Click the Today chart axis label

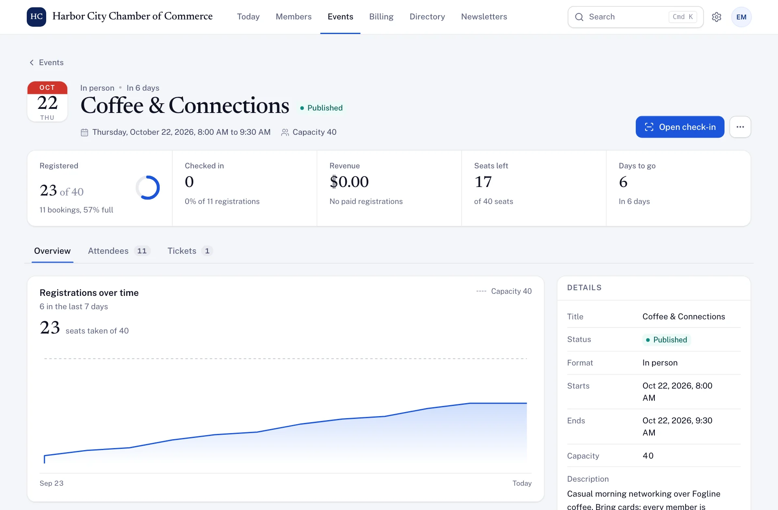522,483
